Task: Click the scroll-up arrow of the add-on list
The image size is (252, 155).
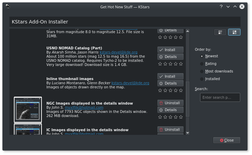Action: coord(188,31)
